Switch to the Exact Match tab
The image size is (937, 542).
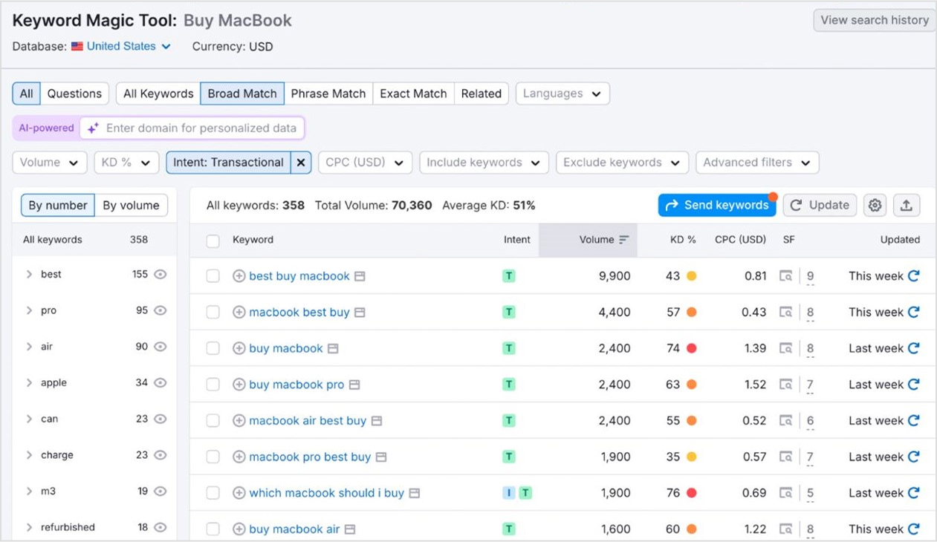point(413,94)
